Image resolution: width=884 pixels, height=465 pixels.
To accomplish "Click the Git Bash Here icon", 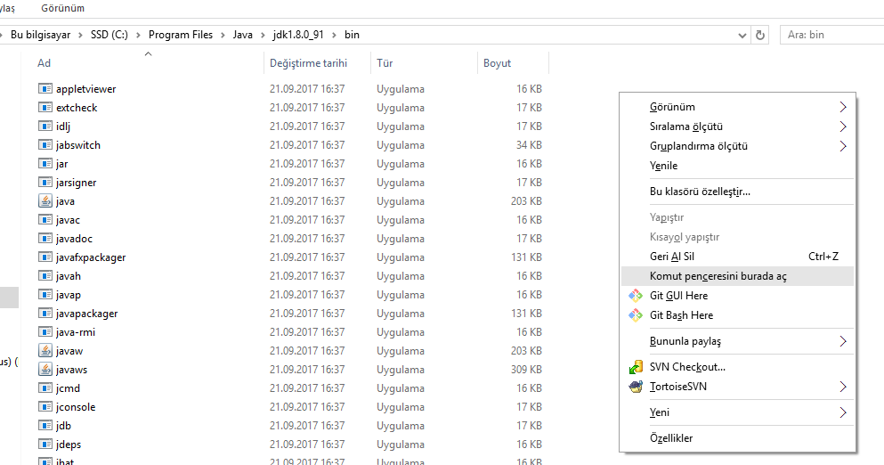I will click(x=636, y=315).
